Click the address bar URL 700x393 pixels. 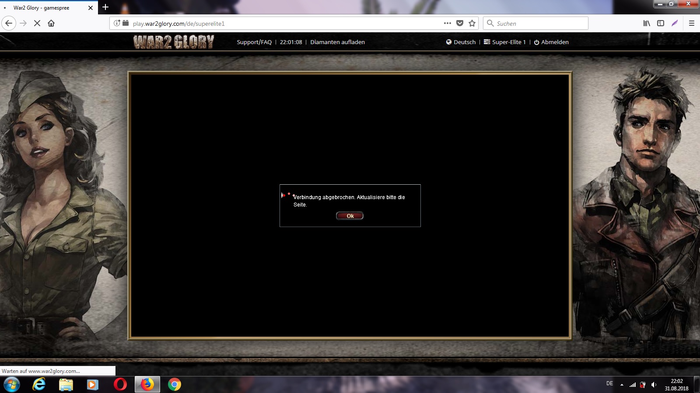178,24
